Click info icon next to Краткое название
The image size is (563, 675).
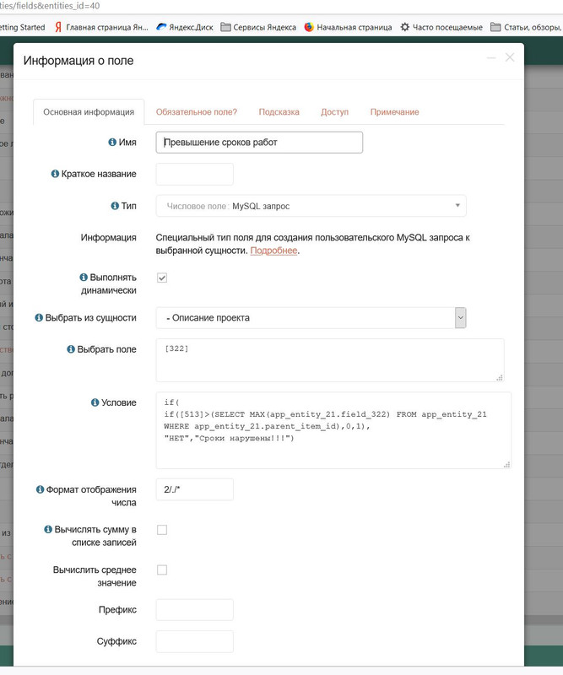(55, 174)
